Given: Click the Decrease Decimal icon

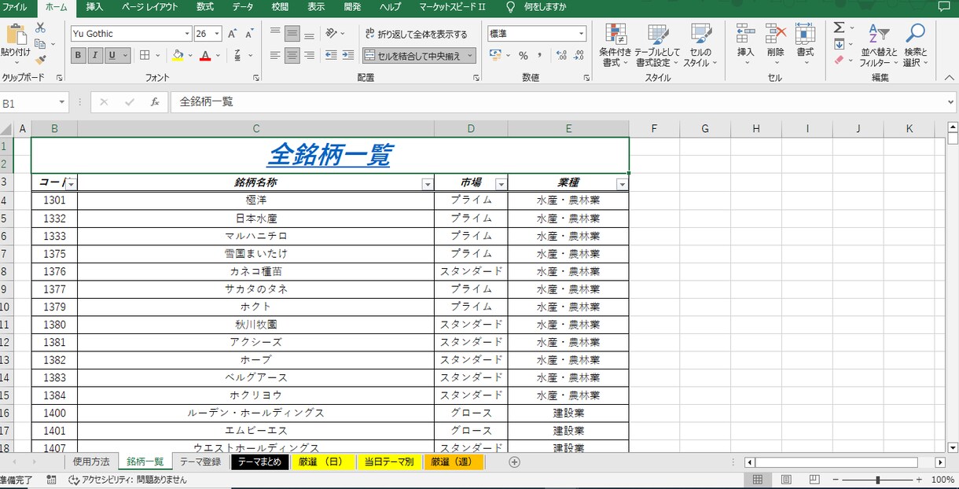Looking at the screenshot, I should (x=580, y=55).
